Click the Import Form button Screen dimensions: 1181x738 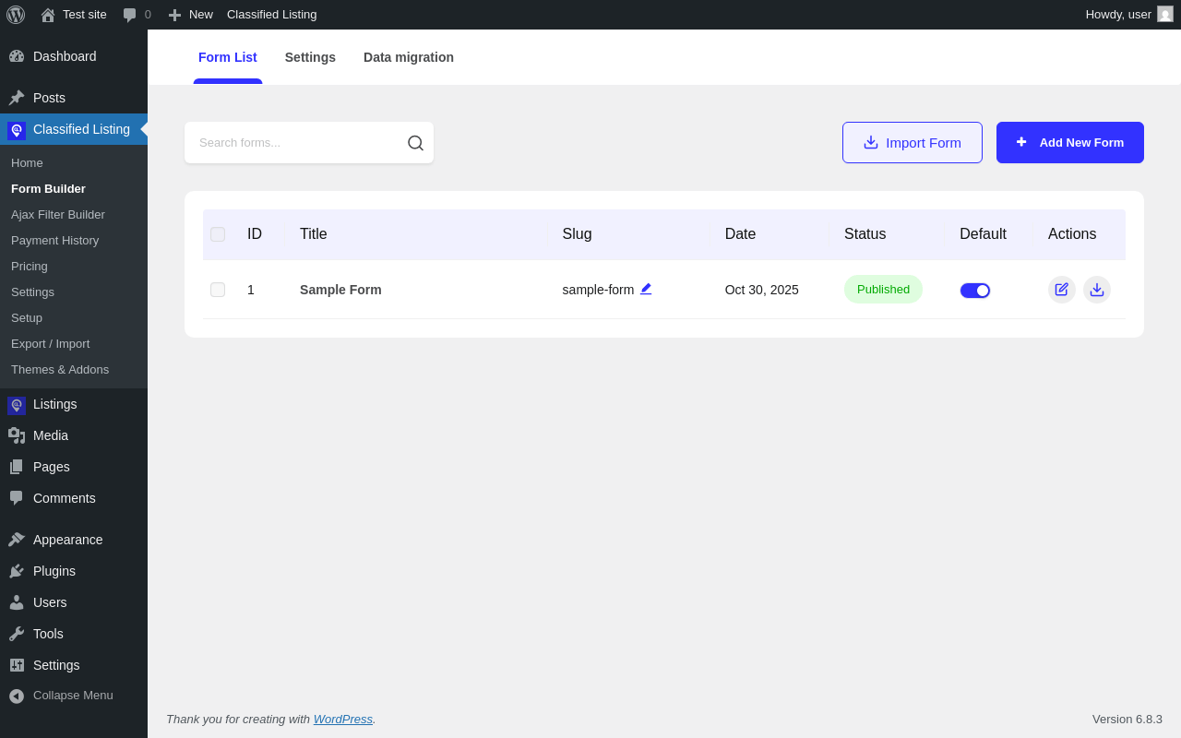tap(912, 143)
